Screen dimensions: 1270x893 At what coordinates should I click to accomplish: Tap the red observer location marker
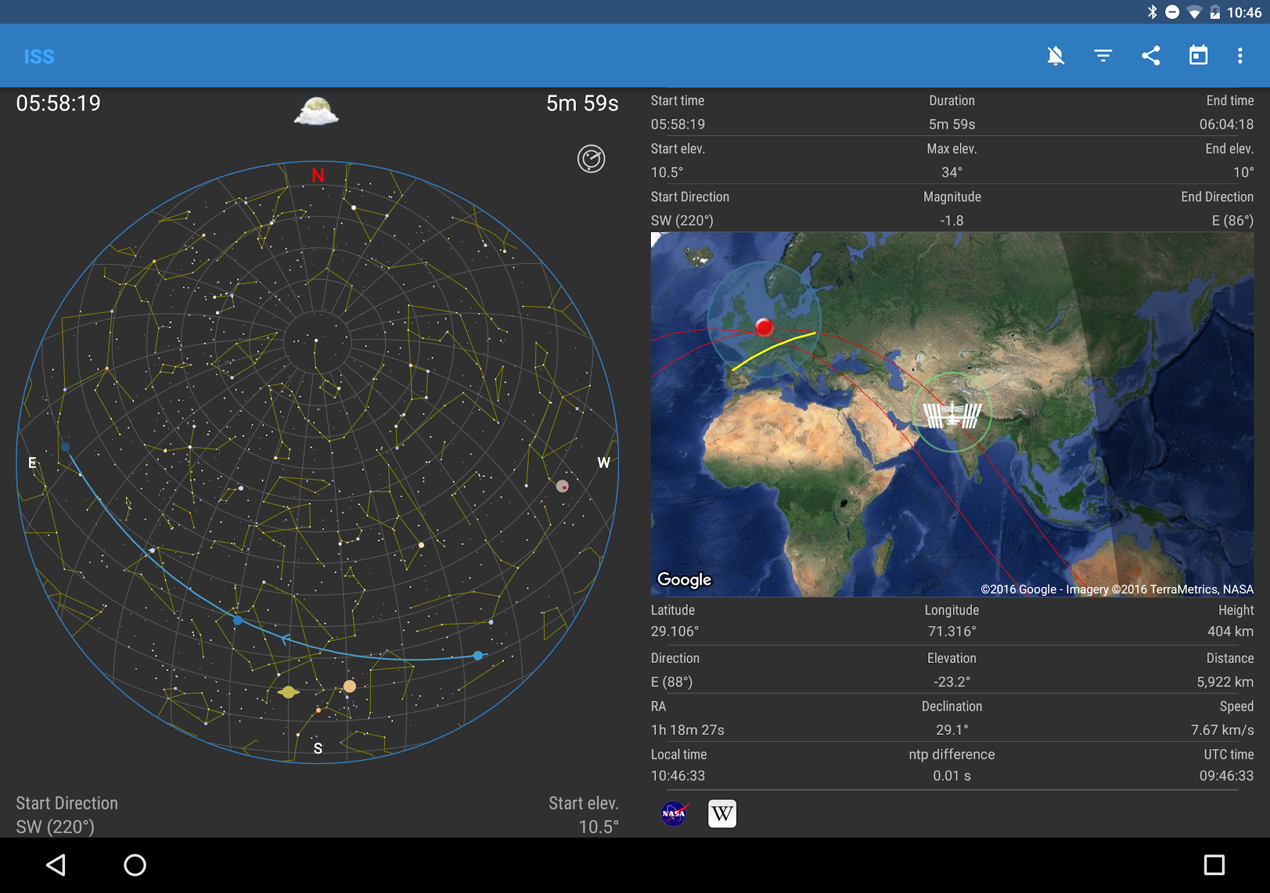click(x=764, y=327)
